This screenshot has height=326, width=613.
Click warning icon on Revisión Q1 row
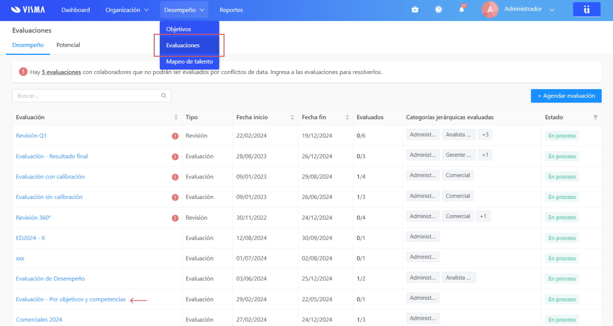point(175,136)
